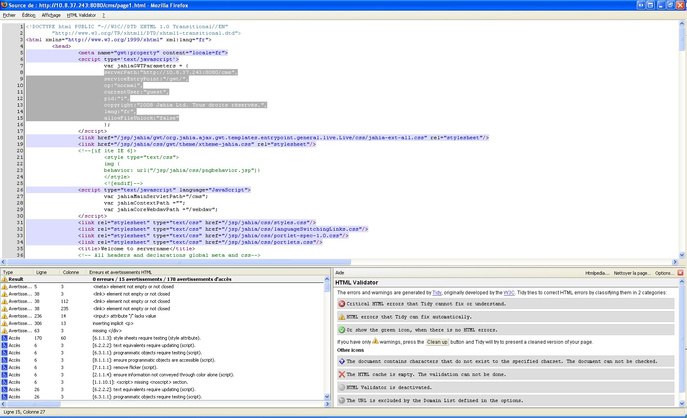Click warning icon for input attribute row

tap(4, 316)
